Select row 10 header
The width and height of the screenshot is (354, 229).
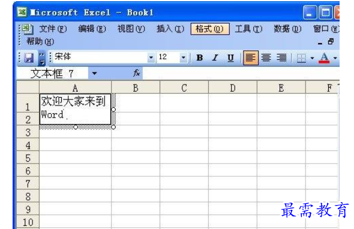click(28, 222)
